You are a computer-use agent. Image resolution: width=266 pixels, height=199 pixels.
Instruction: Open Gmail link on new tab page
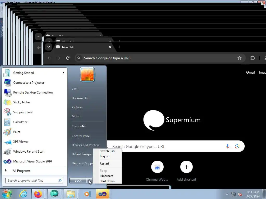pyautogui.click(x=251, y=73)
